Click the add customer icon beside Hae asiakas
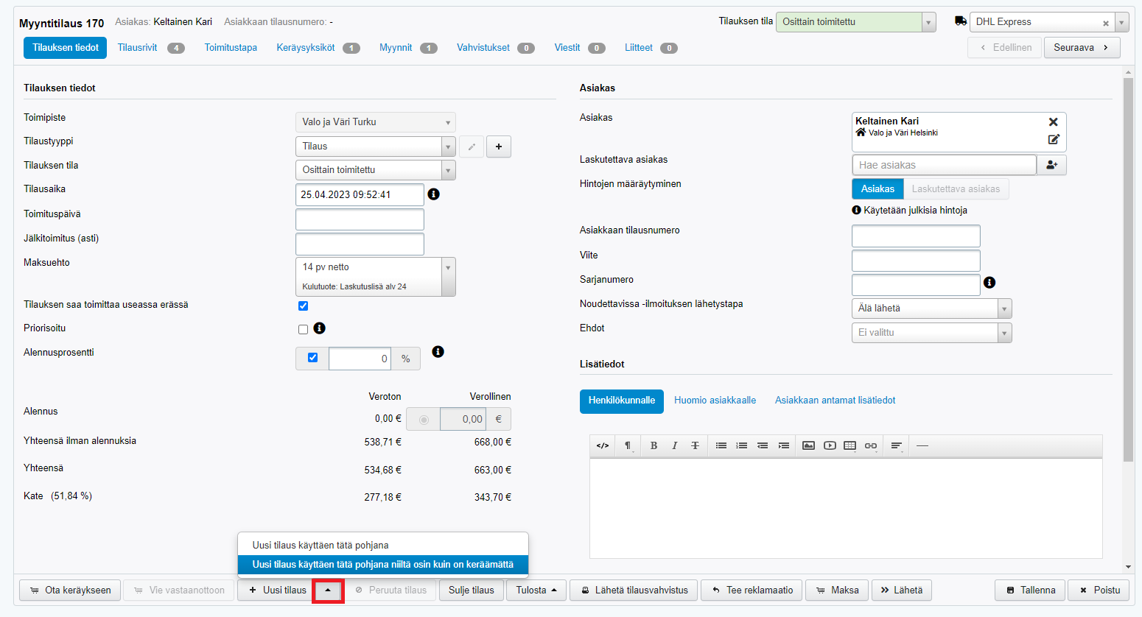Viewport: 1142px width, 617px height. tap(1051, 165)
